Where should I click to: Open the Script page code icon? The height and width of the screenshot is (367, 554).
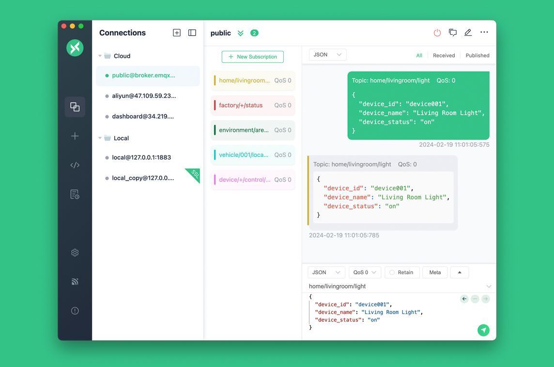75,165
